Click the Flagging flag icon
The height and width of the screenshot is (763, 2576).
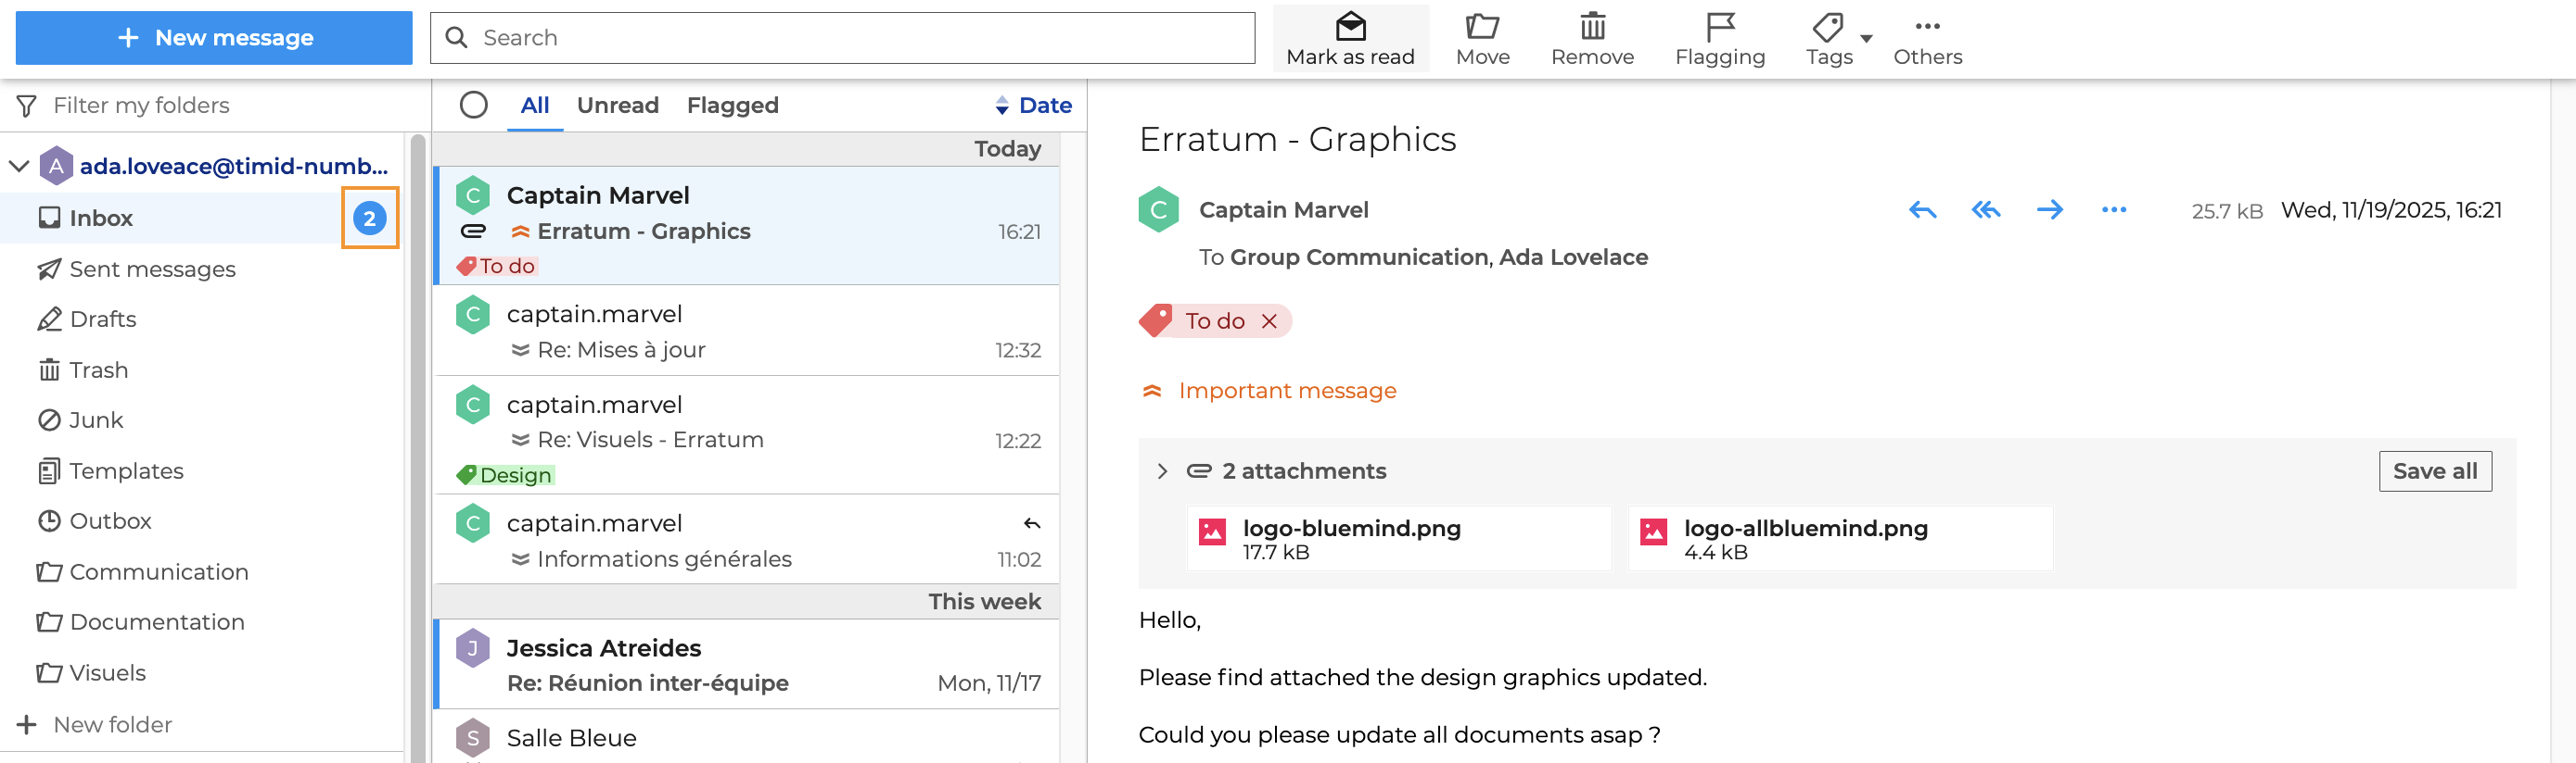coord(1719,27)
